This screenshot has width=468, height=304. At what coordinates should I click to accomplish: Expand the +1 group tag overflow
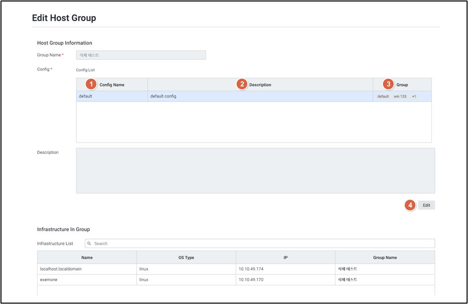point(414,97)
